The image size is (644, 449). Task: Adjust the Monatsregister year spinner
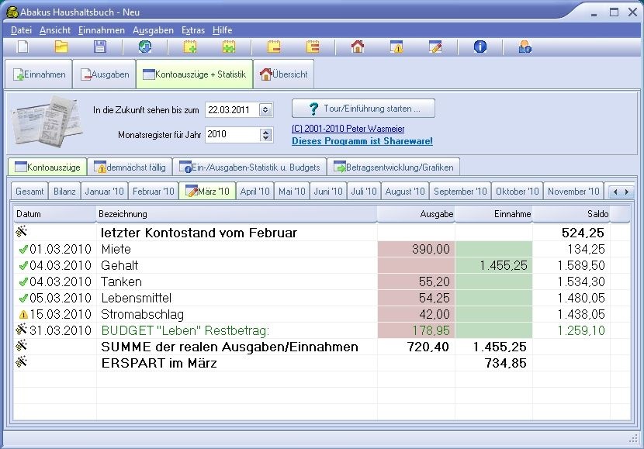(x=266, y=134)
